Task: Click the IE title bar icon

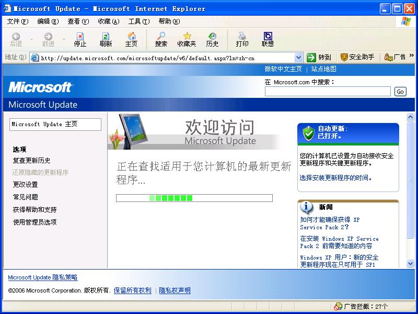Action: click(7, 8)
